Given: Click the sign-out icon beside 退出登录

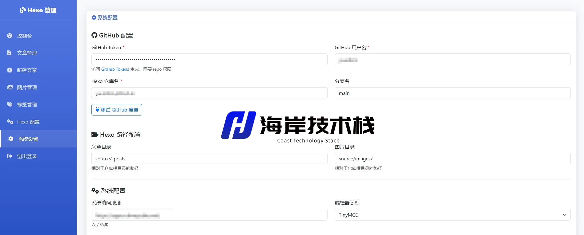Looking at the screenshot, I should [10, 156].
